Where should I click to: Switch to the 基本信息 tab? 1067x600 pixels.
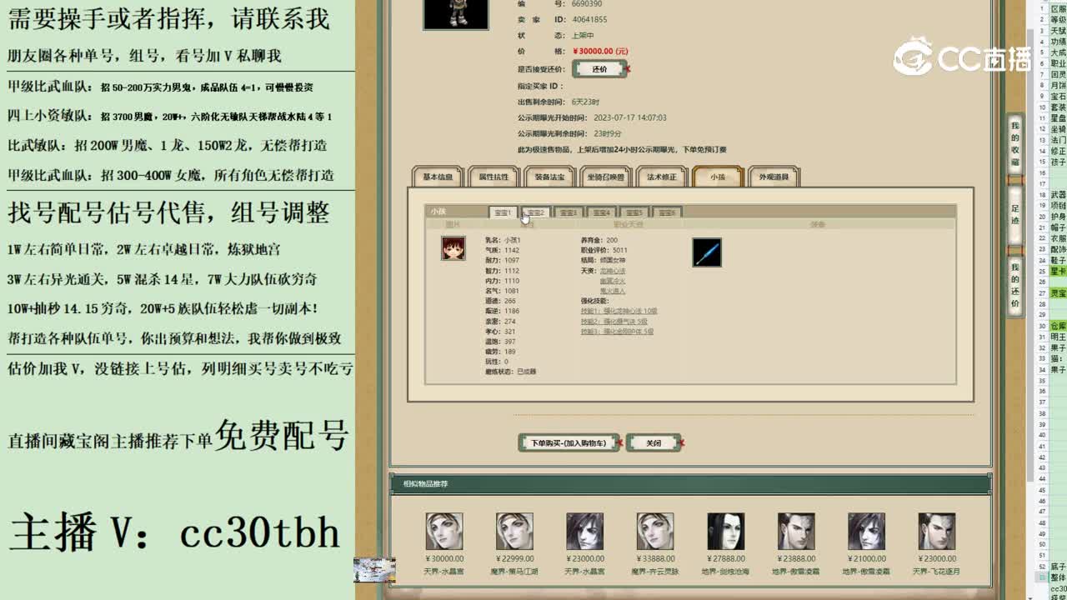click(437, 176)
